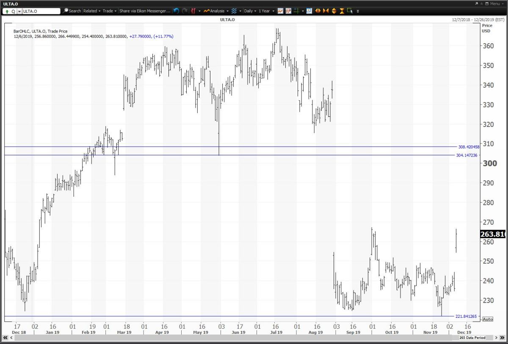Click the grey redo arrow icon
The width and height of the screenshot is (508, 344).
tap(185, 11)
